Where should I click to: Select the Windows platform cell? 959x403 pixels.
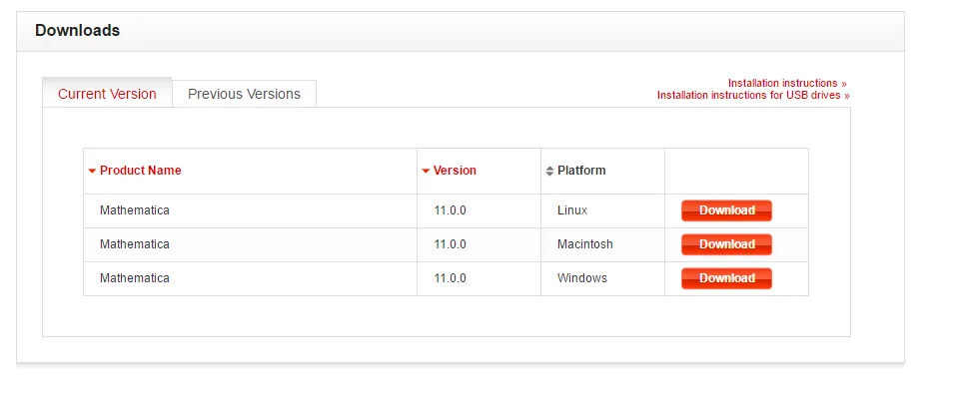click(x=581, y=278)
